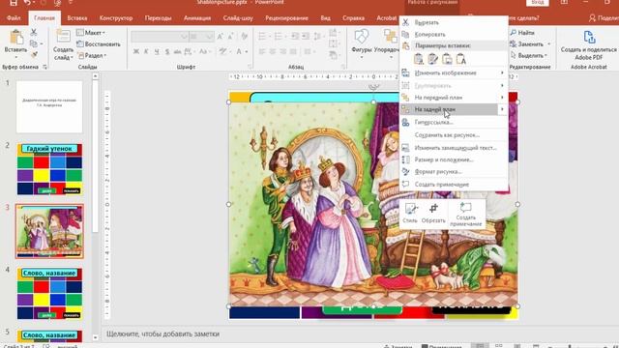This screenshot has height=348, width=619.
Task: Click the slide panel scroll down arrow
Action: pos(95,337)
